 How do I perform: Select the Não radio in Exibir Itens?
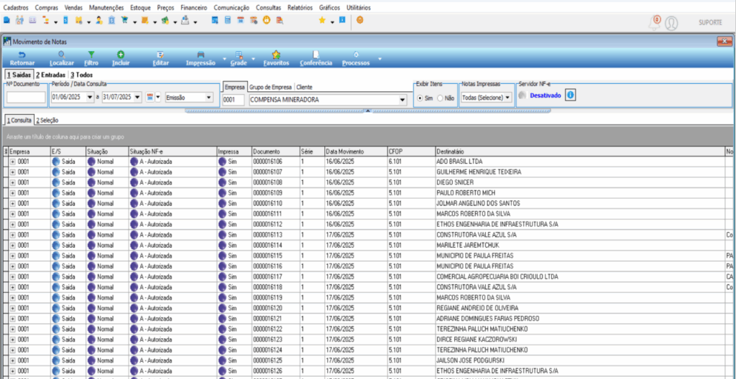click(440, 98)
